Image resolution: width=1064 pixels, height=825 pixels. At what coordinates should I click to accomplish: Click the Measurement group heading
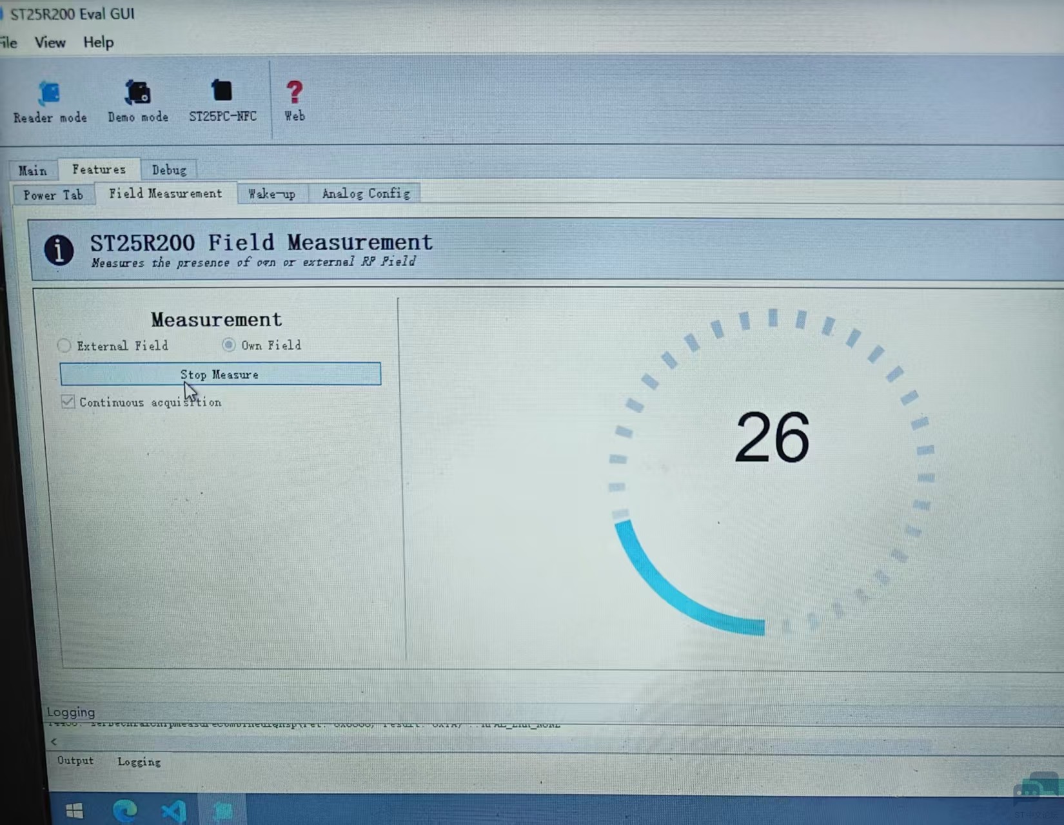click(217, 320)
